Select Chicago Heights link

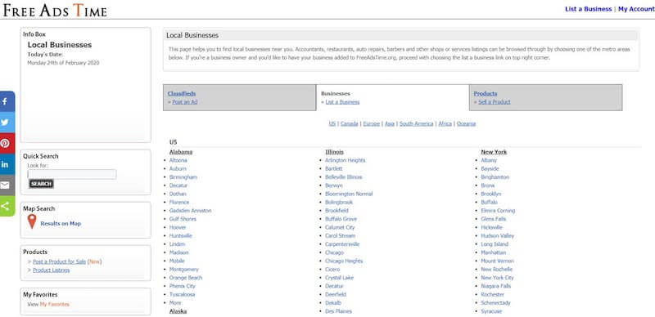click(344, 261)
